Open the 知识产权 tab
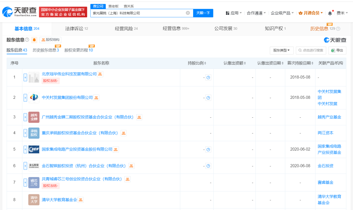The width and height of the screenshot is (353, 210). pyautogui.click(x=275, y=28)
